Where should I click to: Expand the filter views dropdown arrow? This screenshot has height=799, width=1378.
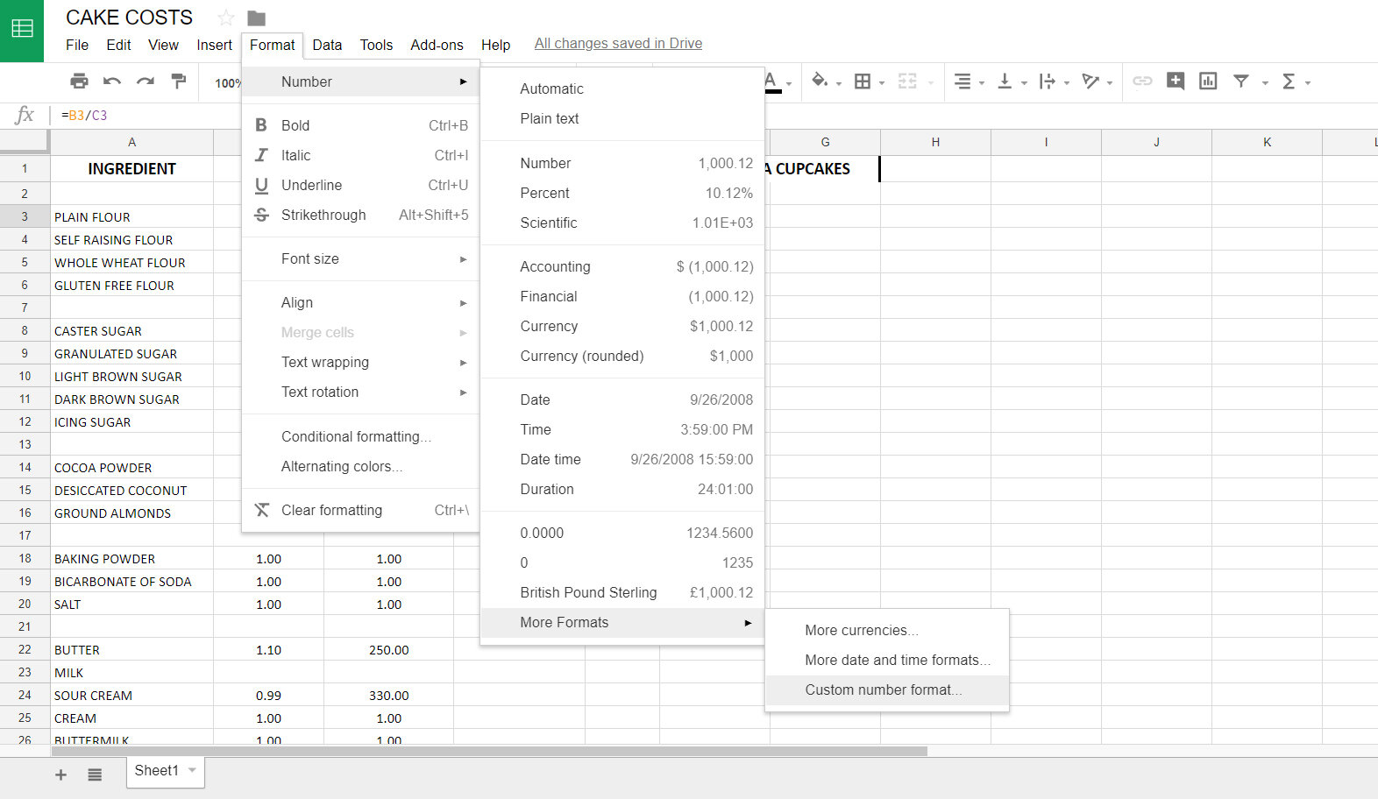[1265, 83]
